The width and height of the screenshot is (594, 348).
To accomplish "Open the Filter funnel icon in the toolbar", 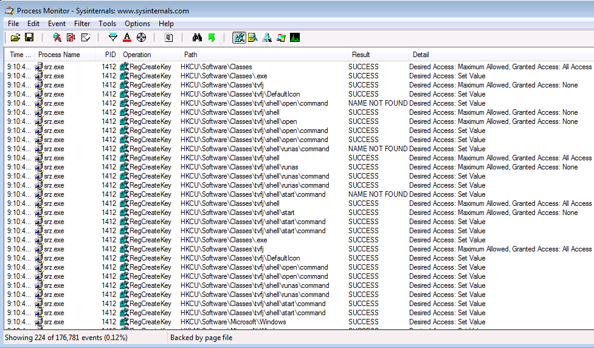I will click(x=112, y=38).
